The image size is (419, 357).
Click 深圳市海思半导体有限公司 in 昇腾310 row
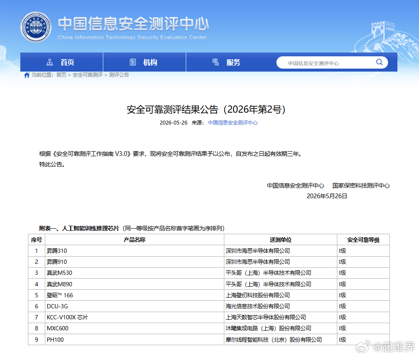[x=281, y=251]
